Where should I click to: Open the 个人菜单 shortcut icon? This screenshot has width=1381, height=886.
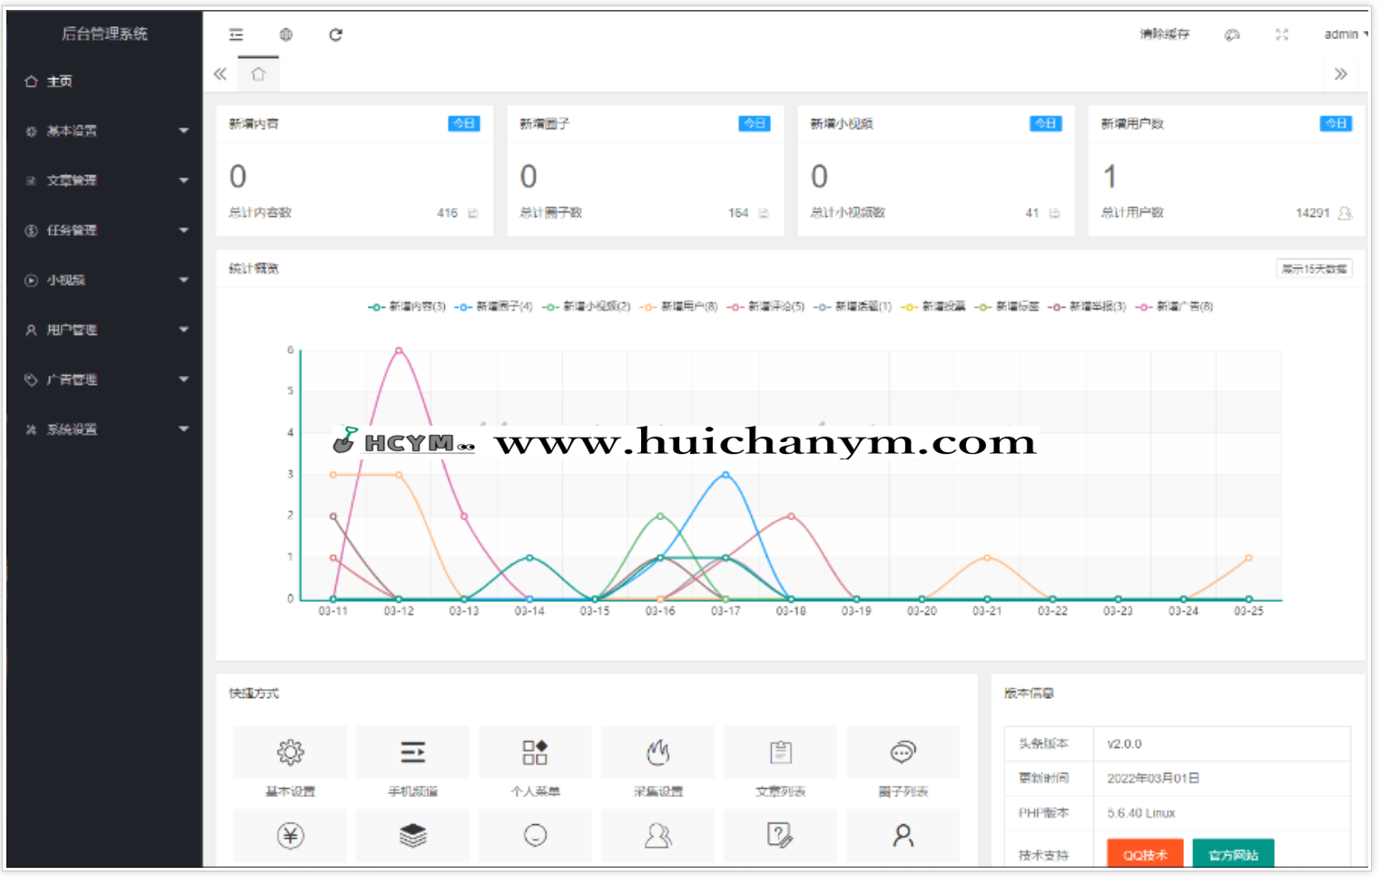tap(535, 753)
